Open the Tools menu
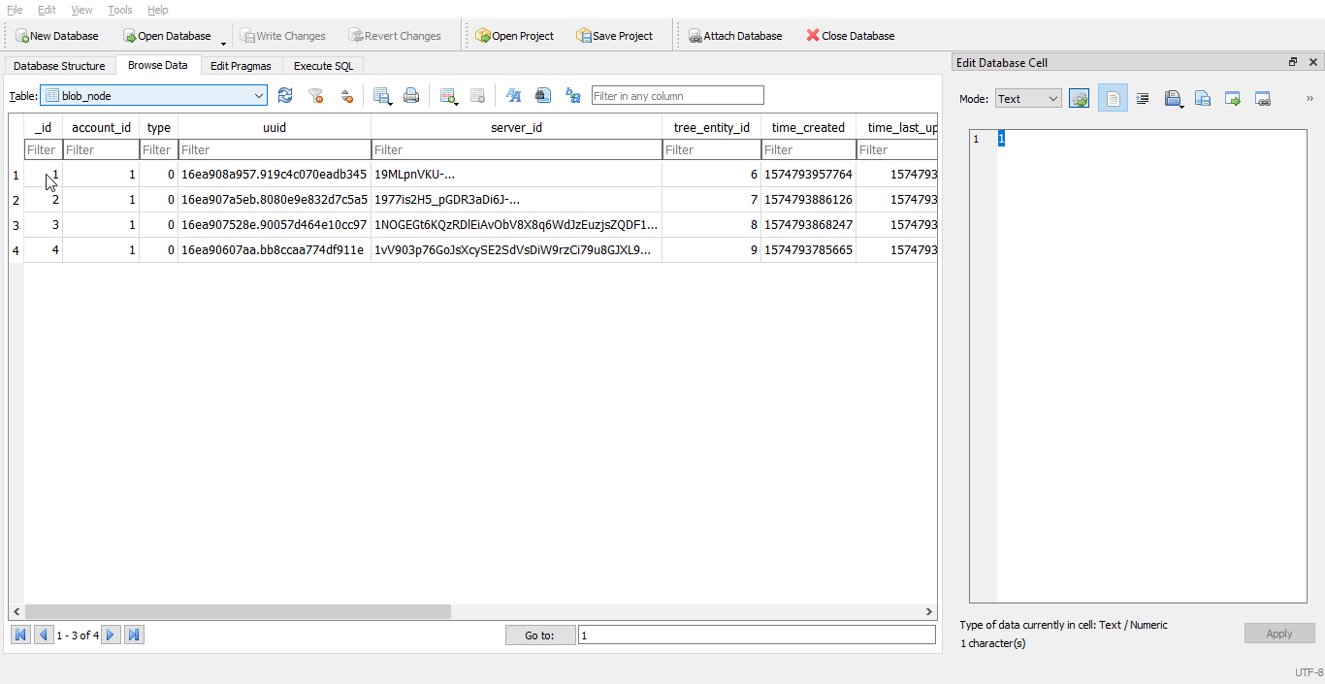 click(120, 10)
